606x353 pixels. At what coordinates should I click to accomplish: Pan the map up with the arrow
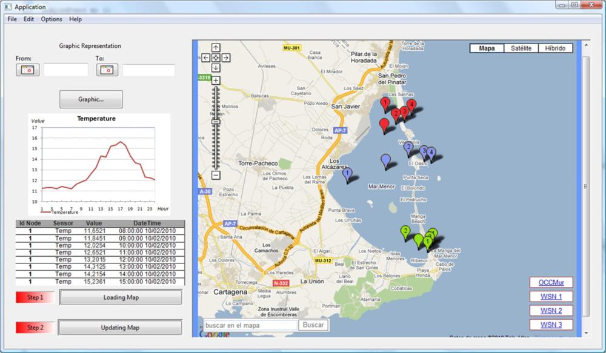216,47
